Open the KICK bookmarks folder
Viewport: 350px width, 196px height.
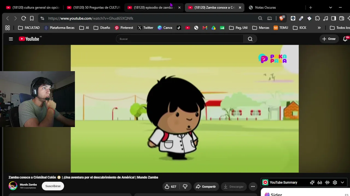point(299,28)
